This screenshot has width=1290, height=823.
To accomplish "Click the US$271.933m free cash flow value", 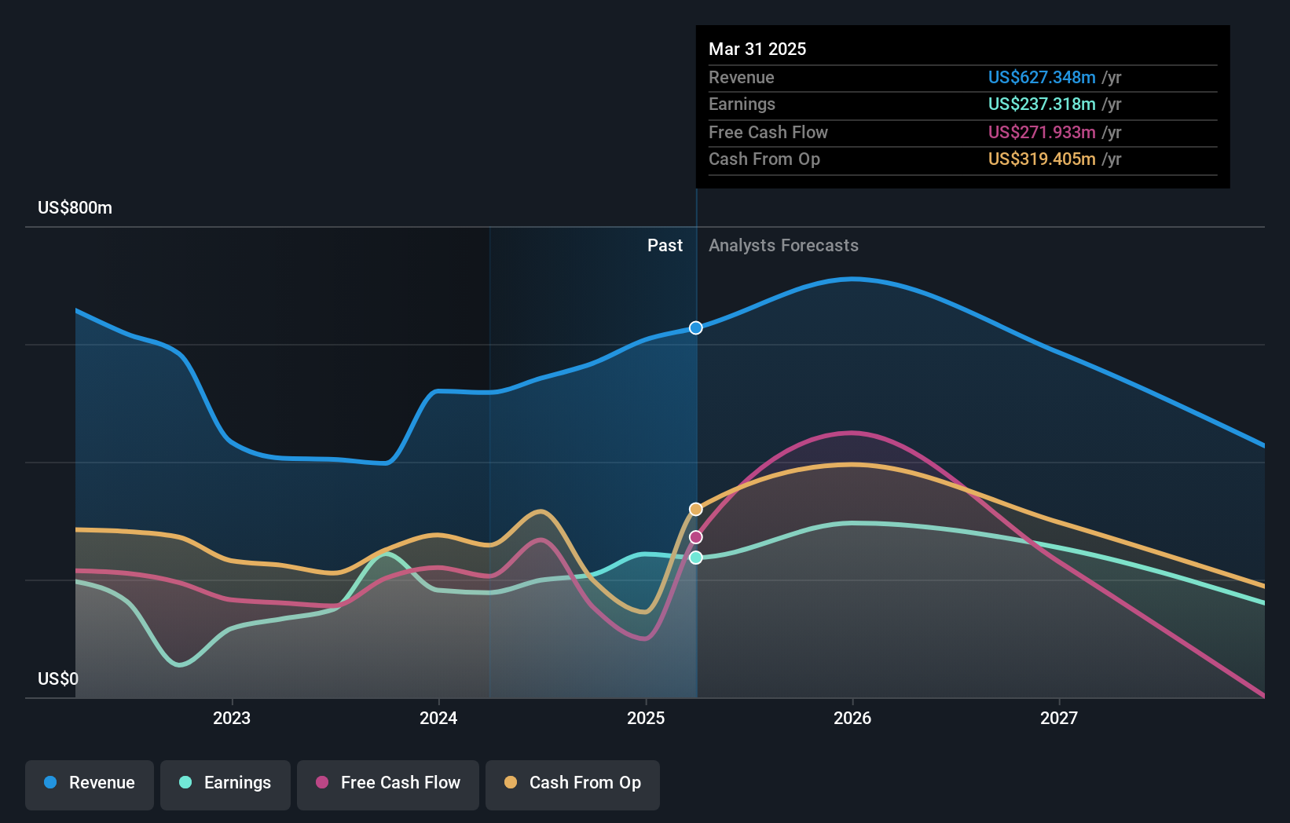I will click(1042, 133).
